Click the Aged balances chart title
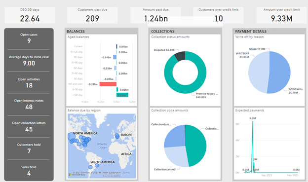 point(78,37)
